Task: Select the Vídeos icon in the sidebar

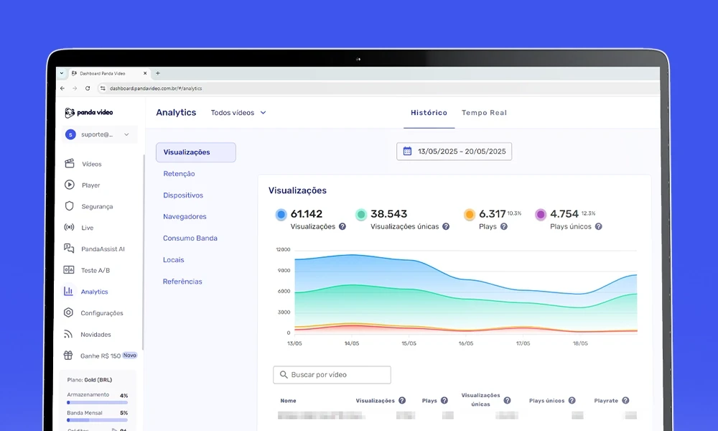Action: [69, 163]
